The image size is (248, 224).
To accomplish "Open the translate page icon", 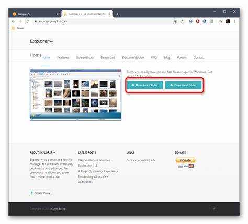I will pyautogui.click(x=175, y=21).
